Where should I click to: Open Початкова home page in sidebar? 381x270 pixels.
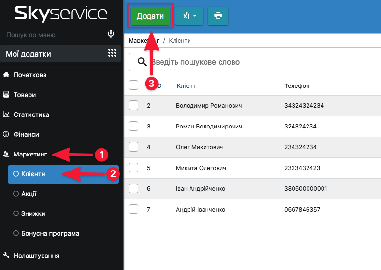tap(30, 75)
